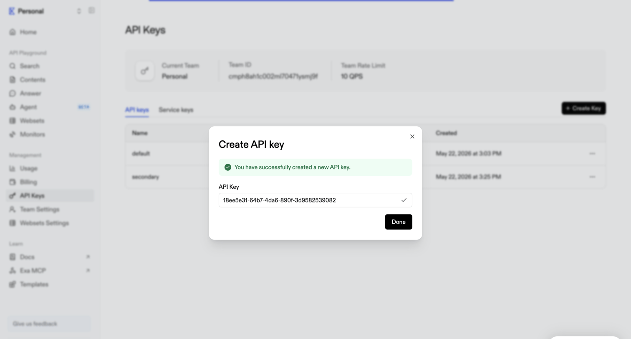Click the green success checkmark icon
Screen dimensions: 631x339
[228, 167]
